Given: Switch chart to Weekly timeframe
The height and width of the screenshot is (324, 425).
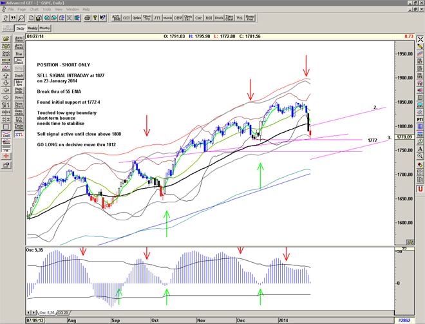Looking at the screenshot, I should (32, 28).
